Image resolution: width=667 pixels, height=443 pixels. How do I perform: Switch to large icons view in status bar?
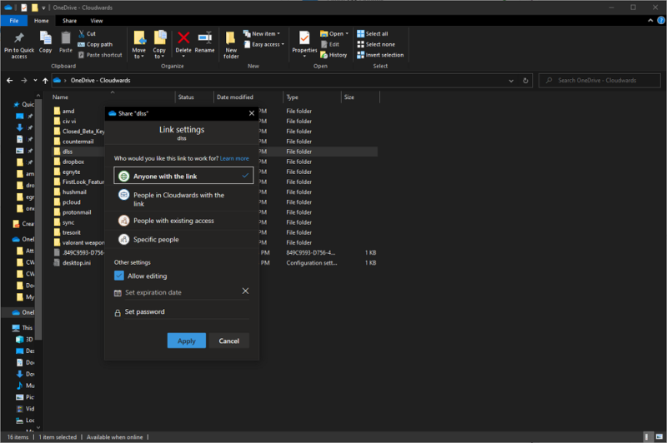pyautogui.click(x=659, y=436)
